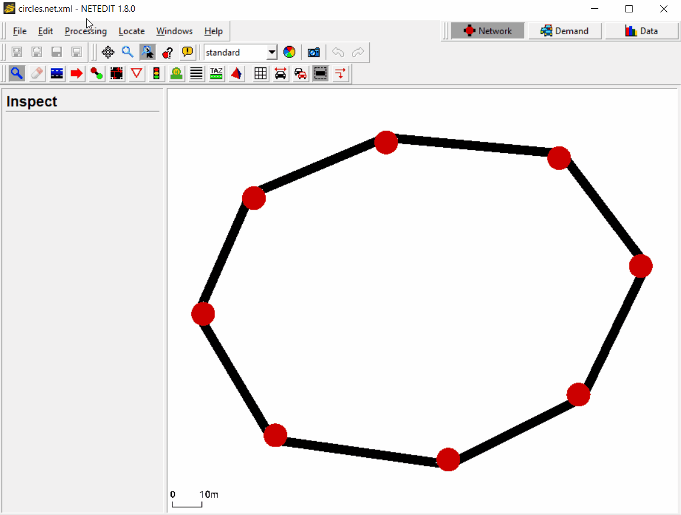Image resolution: width=681 pixels, height=515 pixels.
Task: Take a screenshot with the camera icon
Action: 313,52
